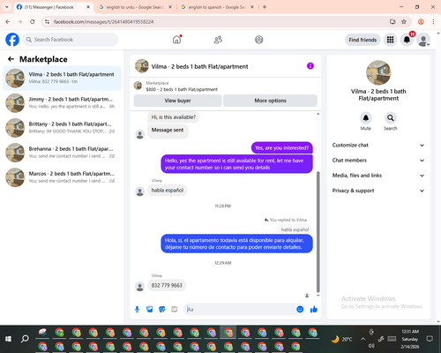Mute the conversation with the bell icon
This screenshot has width=441, height=353.
[x=366, y=118]
